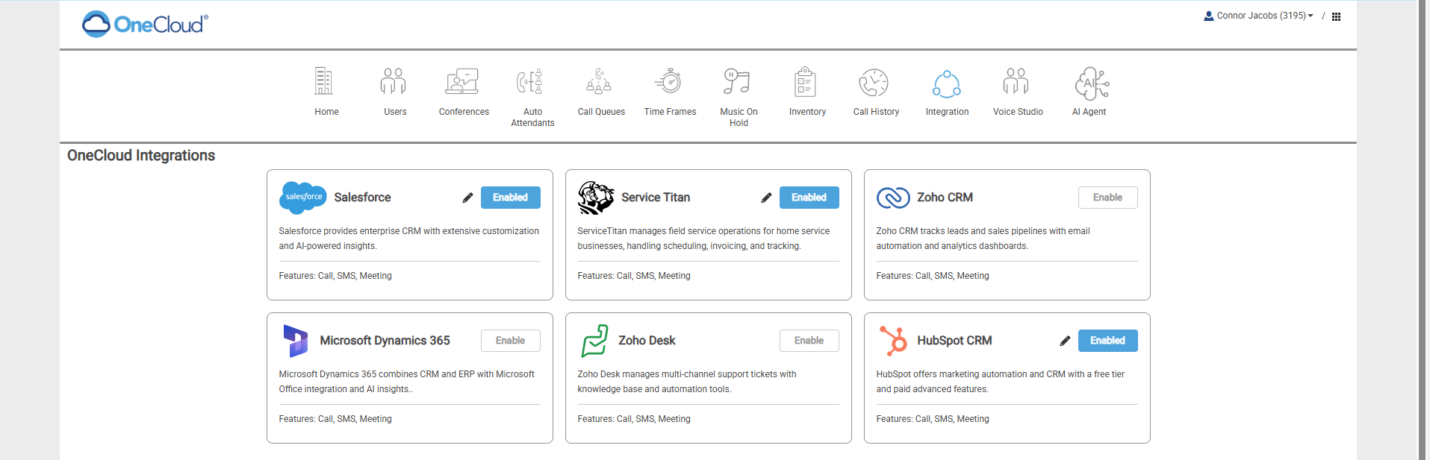Open the Home navigation icon

click(323, 81)
